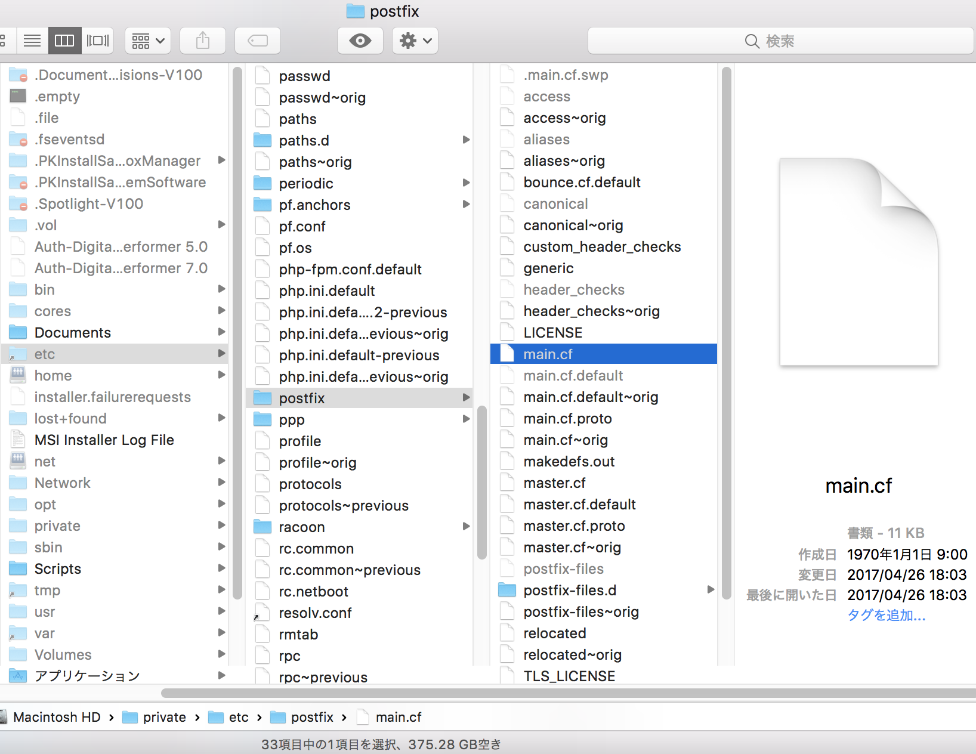The image size is (976, 754).
Task: Select the home network drive icon
Action: pyautogui.click(x=18, y=375)
